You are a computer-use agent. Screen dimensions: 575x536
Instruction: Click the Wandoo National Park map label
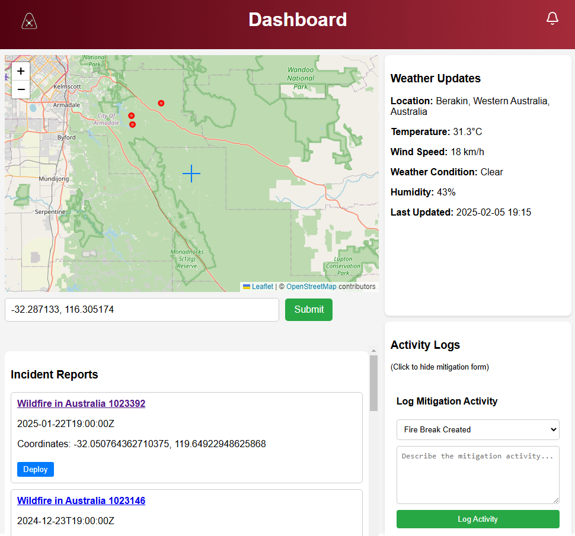click(301, 78)
